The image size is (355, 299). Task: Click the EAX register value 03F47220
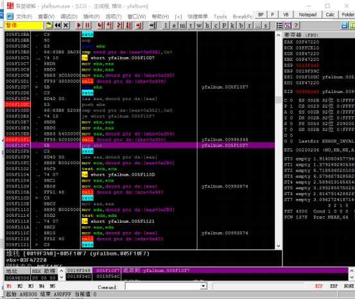coord(307,42)
